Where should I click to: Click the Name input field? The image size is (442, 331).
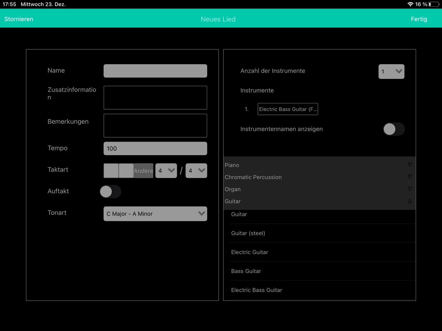click(155, 71)
